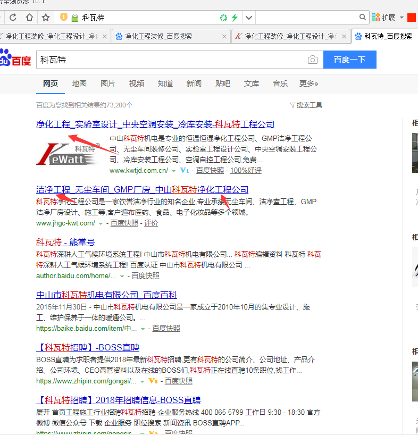Click the Baidu logo

(16, 60)
